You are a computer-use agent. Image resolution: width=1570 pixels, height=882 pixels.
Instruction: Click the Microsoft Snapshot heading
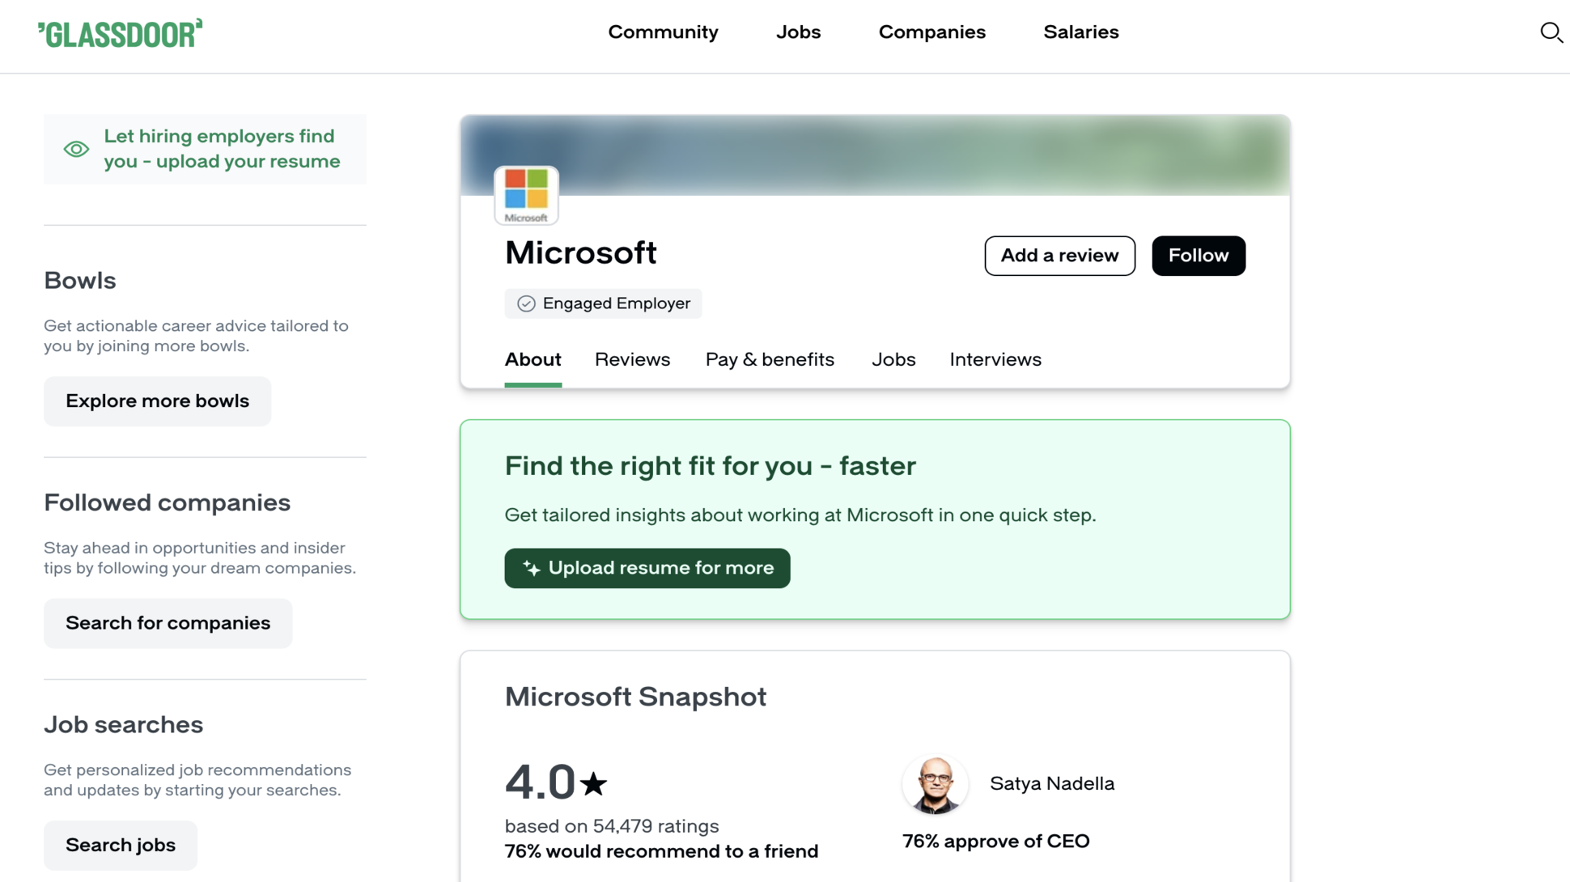pyautogui.click(x=635, y=697)
